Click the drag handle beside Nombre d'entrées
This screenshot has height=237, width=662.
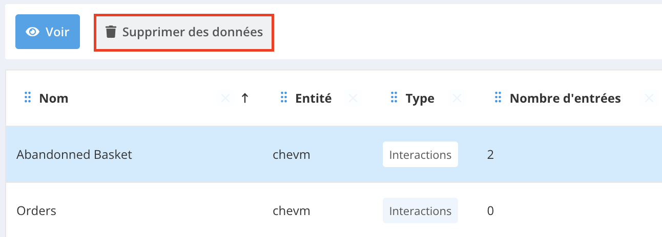pyautogui.click(x=498, y=98)
